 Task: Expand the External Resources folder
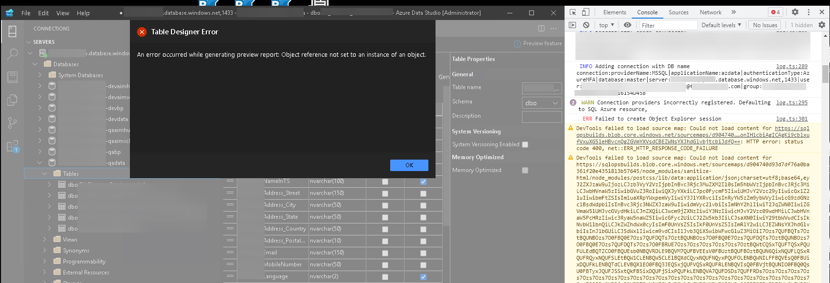tap(44, 272)
